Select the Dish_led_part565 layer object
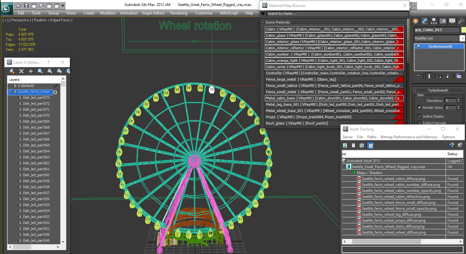 (x=36, y=145)
